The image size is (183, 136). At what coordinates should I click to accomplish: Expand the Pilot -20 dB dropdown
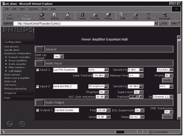(x=103, y=110)
